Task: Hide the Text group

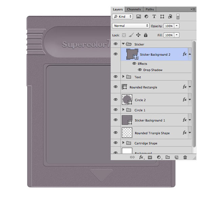Action: pos(116,77)
